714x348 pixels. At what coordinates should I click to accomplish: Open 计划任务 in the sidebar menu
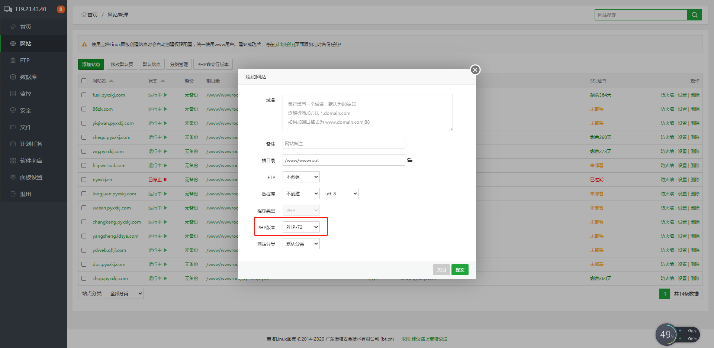tap(31, 144)
